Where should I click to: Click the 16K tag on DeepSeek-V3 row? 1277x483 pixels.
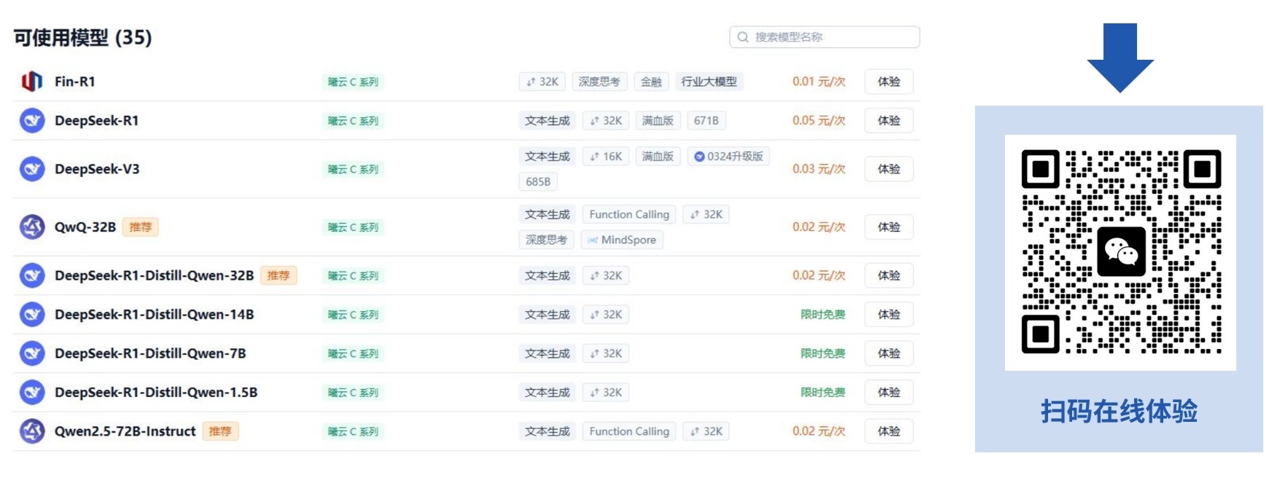(x=606, y=157)
